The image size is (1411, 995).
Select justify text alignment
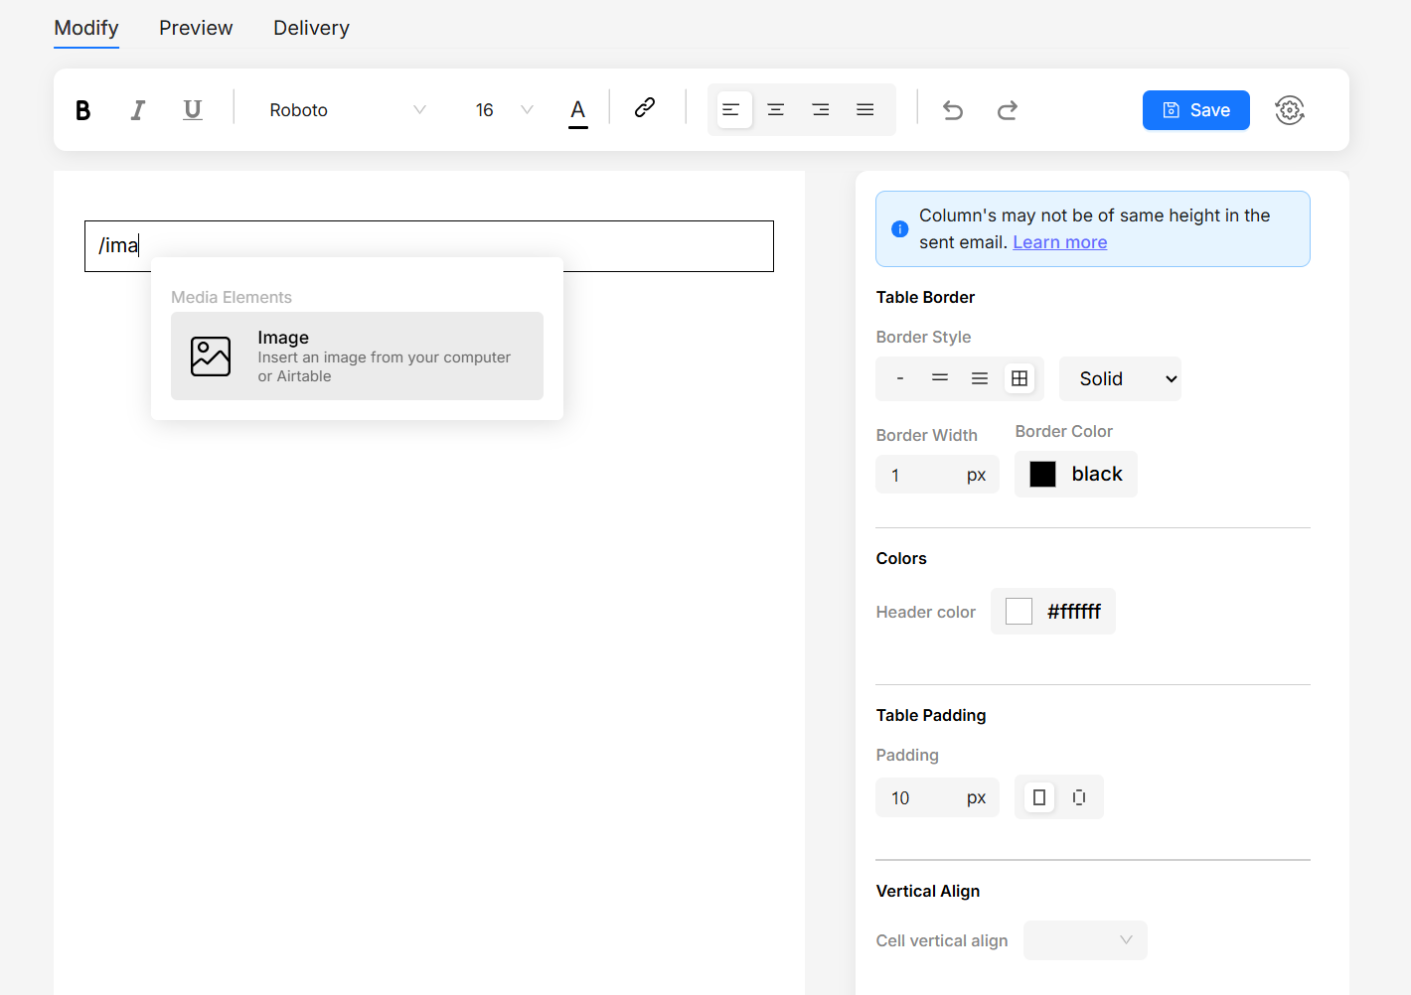coord(865,110)
